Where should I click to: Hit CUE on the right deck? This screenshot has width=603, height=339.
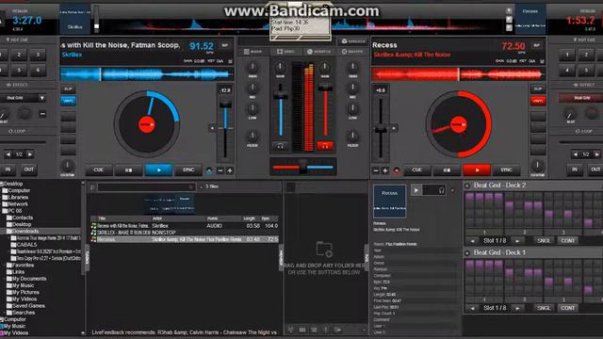[416, 169]
